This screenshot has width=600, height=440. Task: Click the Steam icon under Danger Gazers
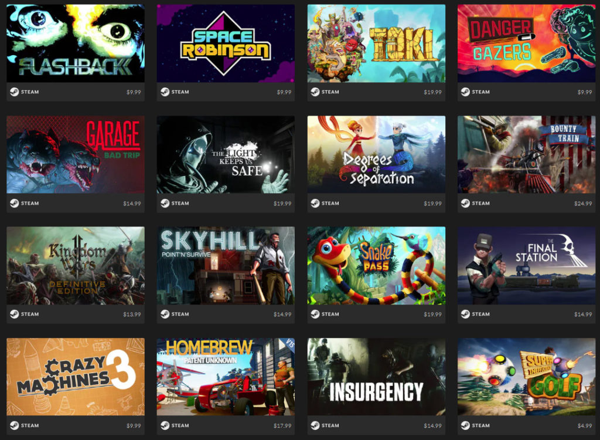click(465, 92)
